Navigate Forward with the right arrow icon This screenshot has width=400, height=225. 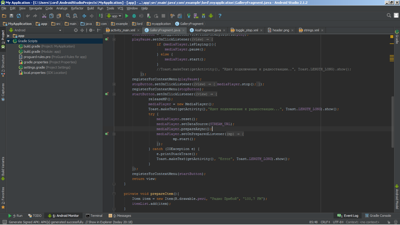[x=92, y=16]
